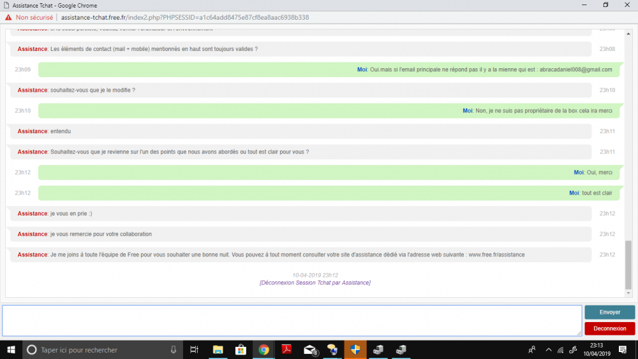Open the taskbar clock showing 23:13
Viewport: 638px width, 359px height.
(x=597, y=349)
